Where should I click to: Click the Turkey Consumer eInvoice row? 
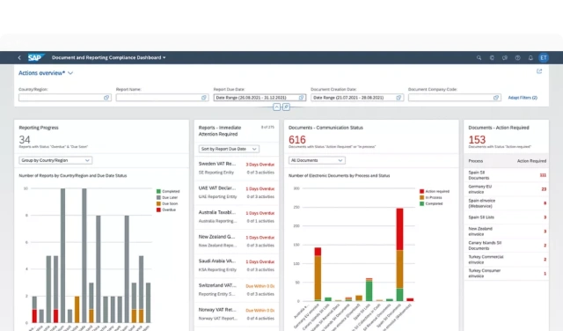pyautogui.click(x=507, y=273)
